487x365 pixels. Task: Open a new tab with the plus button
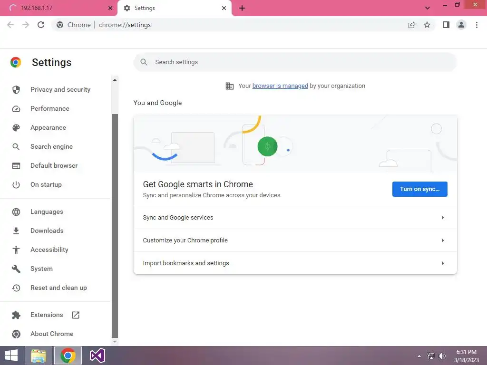(242, 8)
